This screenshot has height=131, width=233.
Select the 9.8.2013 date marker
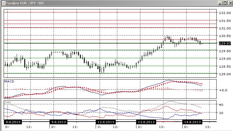[x=59, y=122]
